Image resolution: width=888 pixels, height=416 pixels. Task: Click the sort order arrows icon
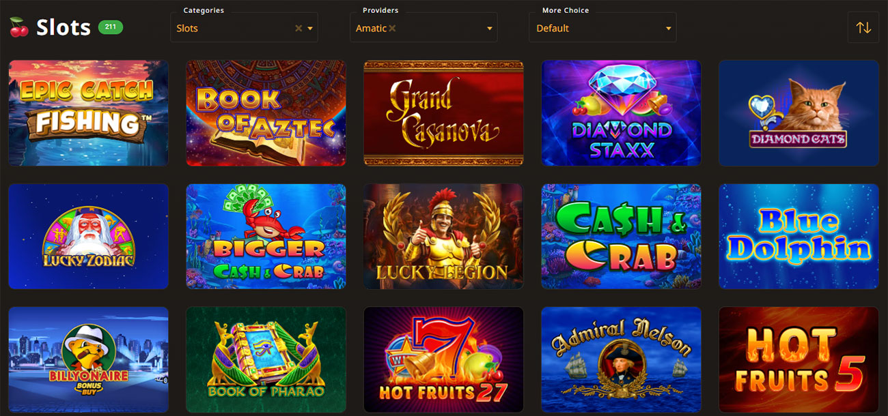[x=863, y=28]
